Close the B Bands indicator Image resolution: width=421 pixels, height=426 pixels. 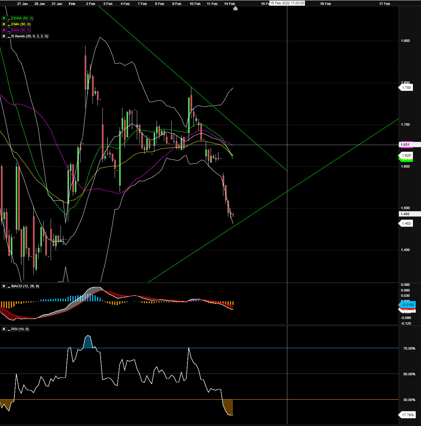[4, 36]
